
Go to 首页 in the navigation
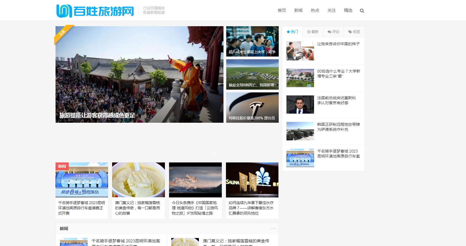282,10
